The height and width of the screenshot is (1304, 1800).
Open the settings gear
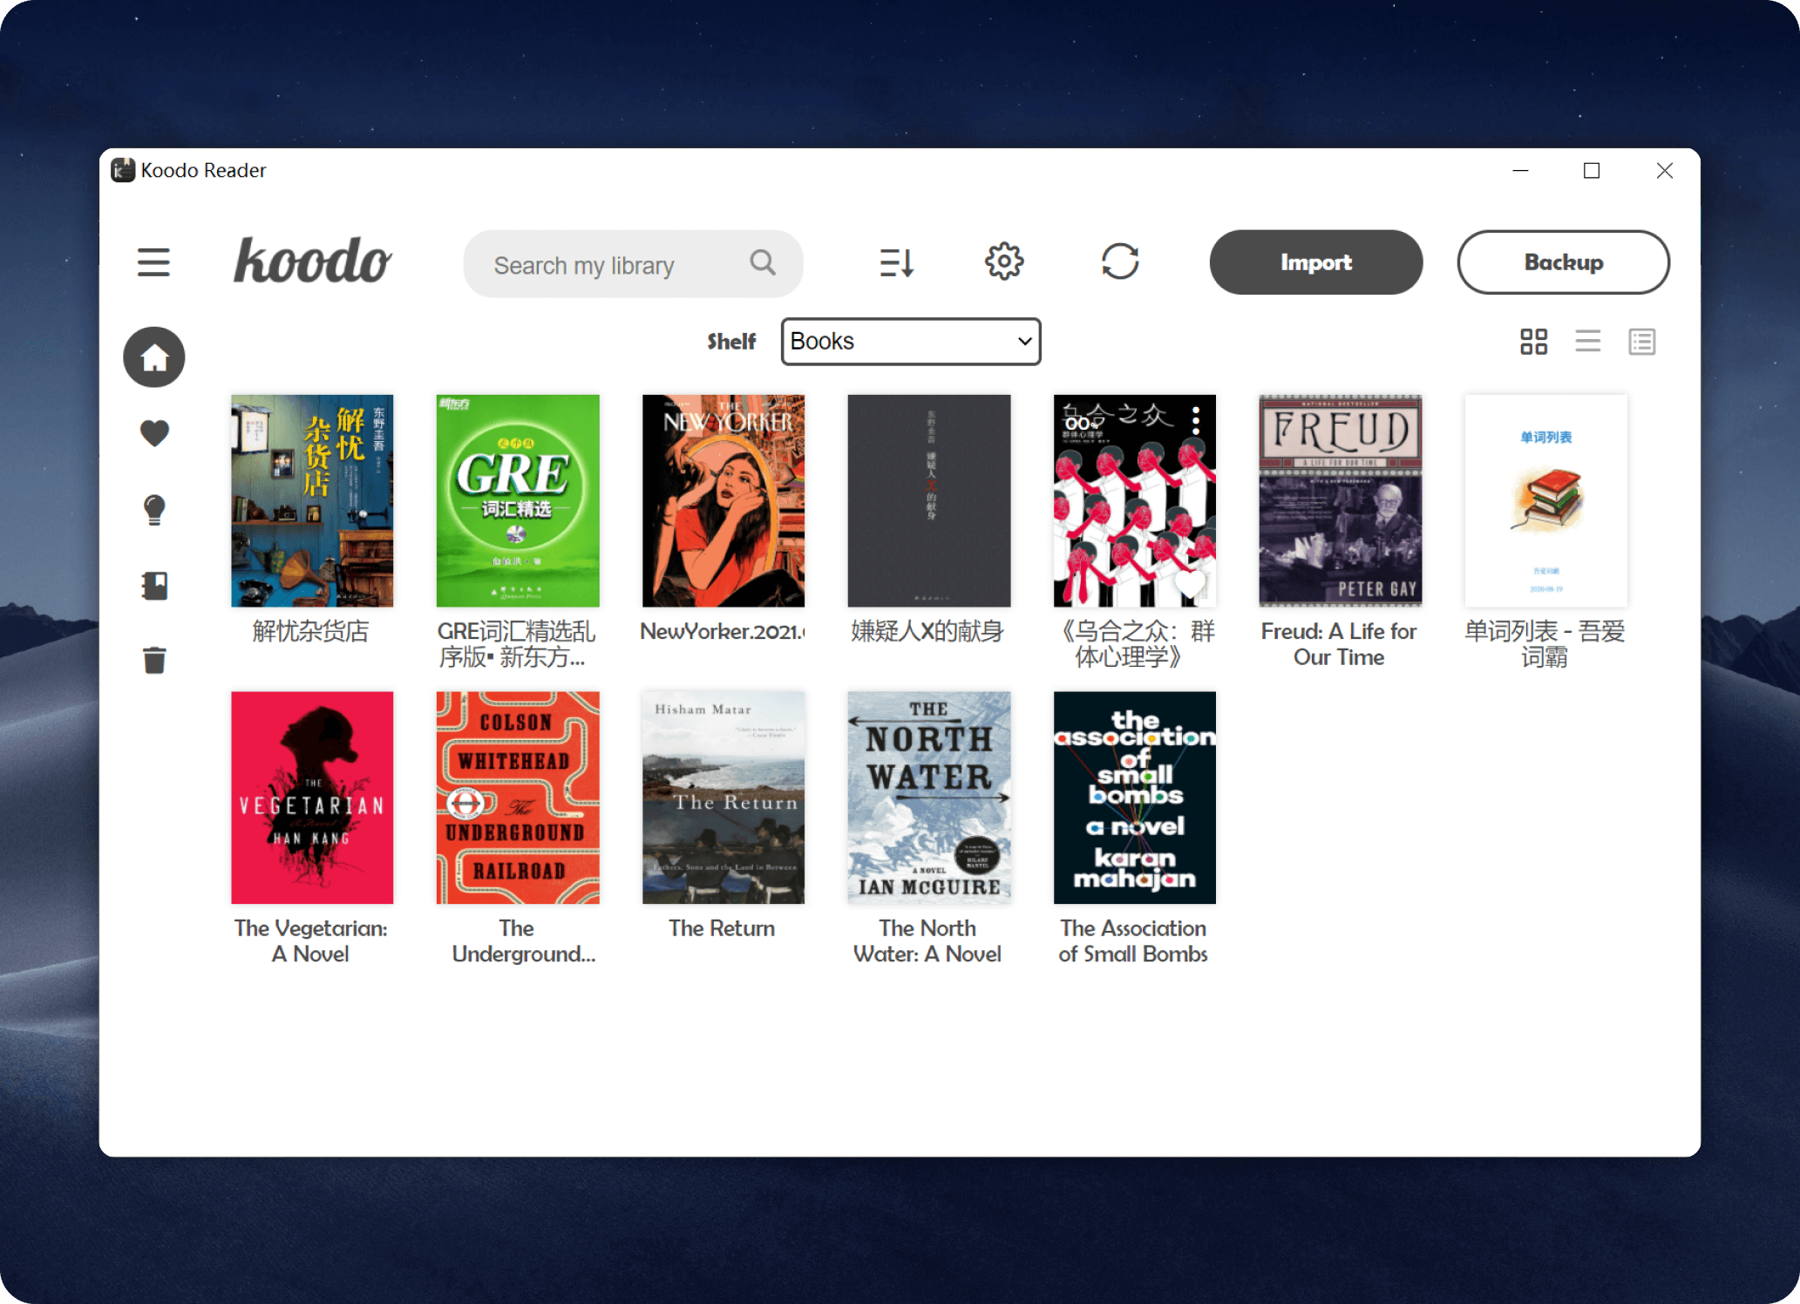coord(1003,261)
